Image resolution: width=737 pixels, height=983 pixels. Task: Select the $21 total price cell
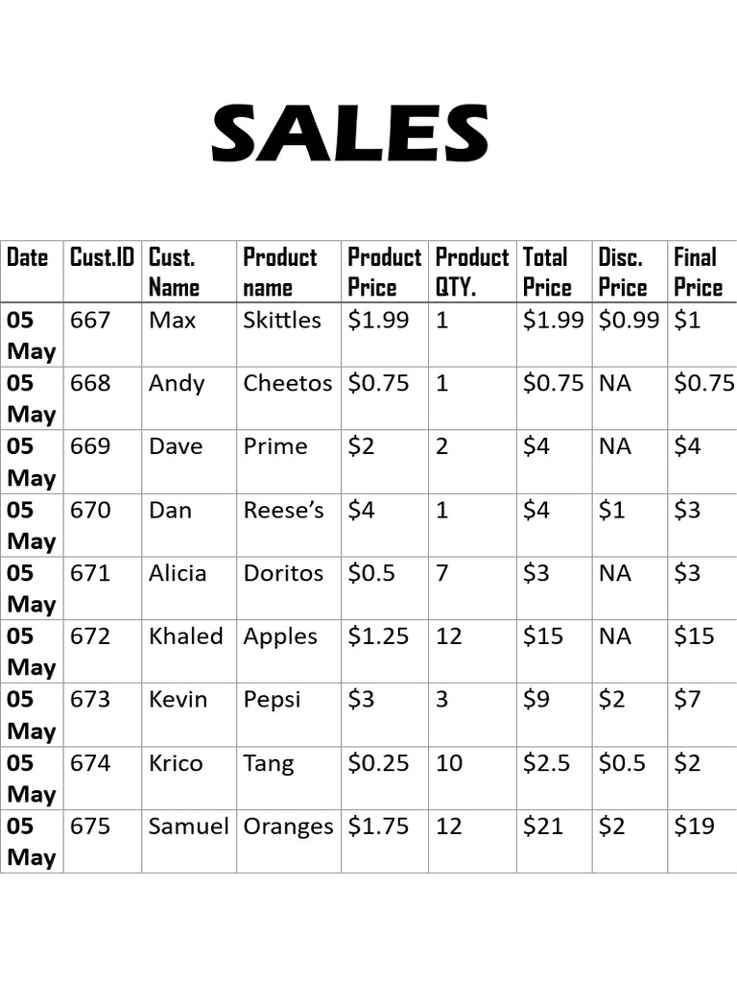(x=543, y=827)
